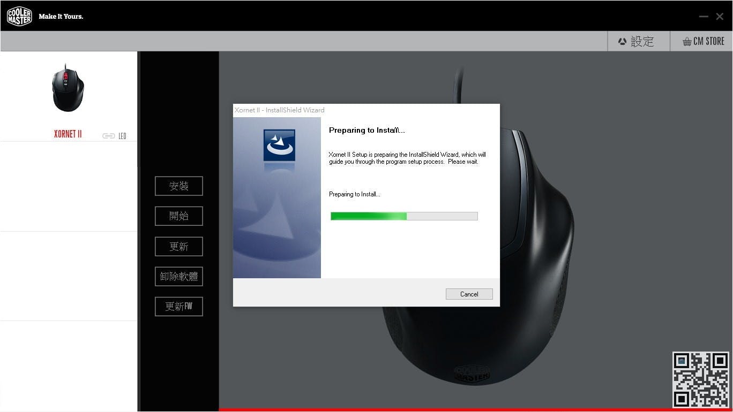Click the LED feature icon beside XORNET II
The height and width of the screenshot is (412, 733).
(x=122, y=135)
